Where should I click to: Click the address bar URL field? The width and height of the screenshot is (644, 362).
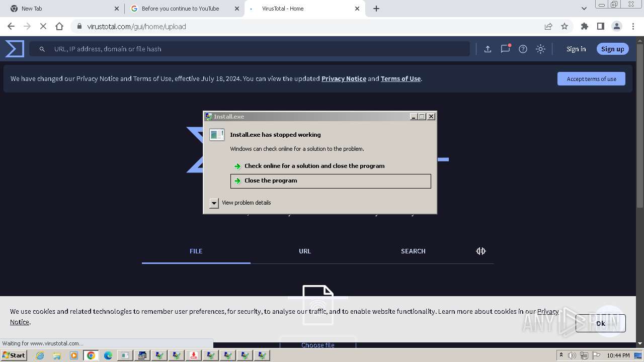307,26
